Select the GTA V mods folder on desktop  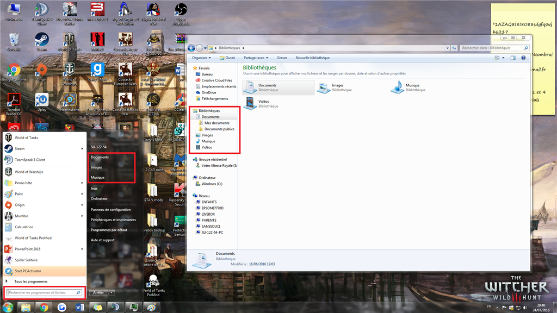click(x=153, y=193)
